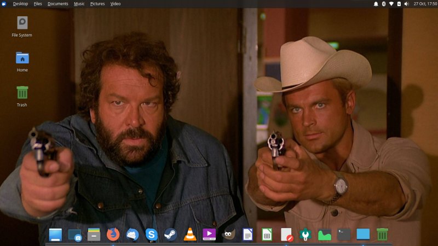Launch the terminal from the dock
438x246 pixels.
point(344,235)
